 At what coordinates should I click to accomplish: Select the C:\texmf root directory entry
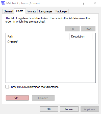(12, 42)
